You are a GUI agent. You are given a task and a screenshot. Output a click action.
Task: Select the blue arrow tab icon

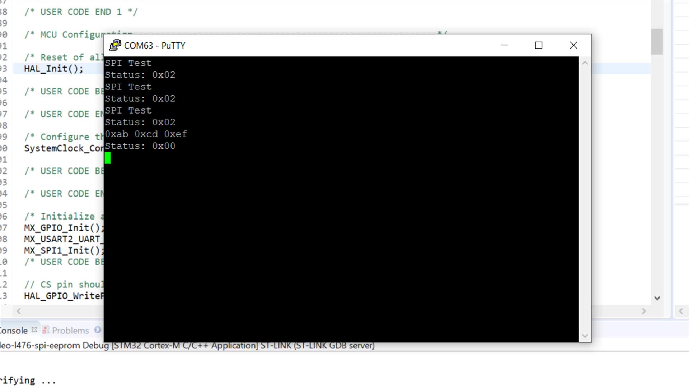97,330
